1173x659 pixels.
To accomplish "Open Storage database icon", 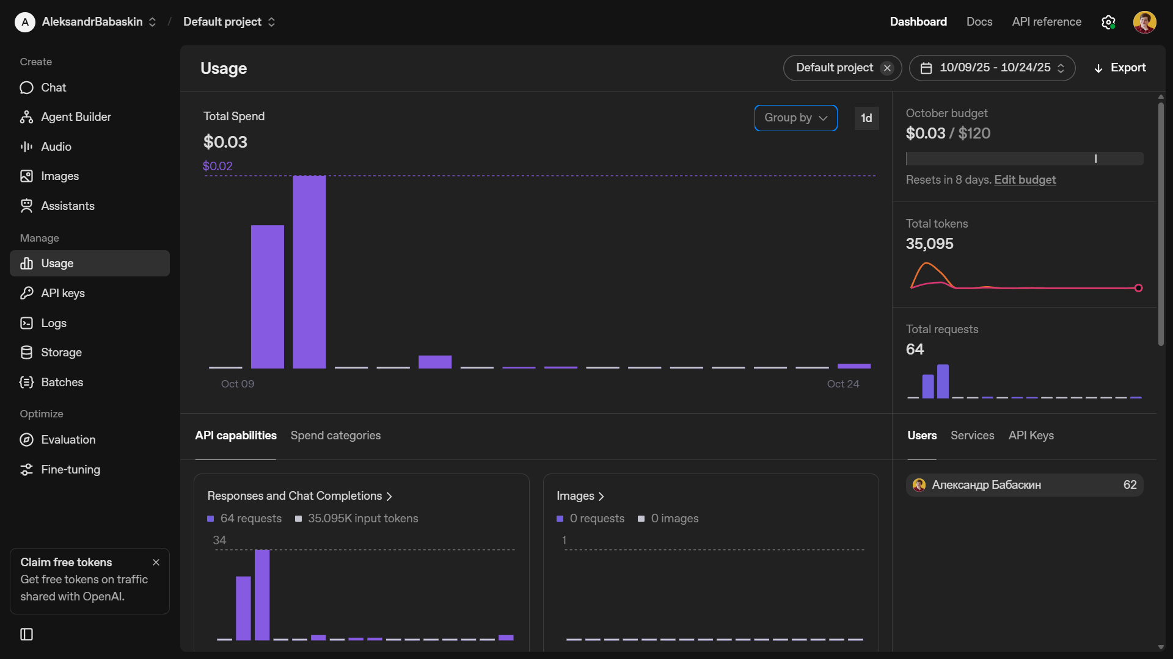I will (x=26, y=353).
